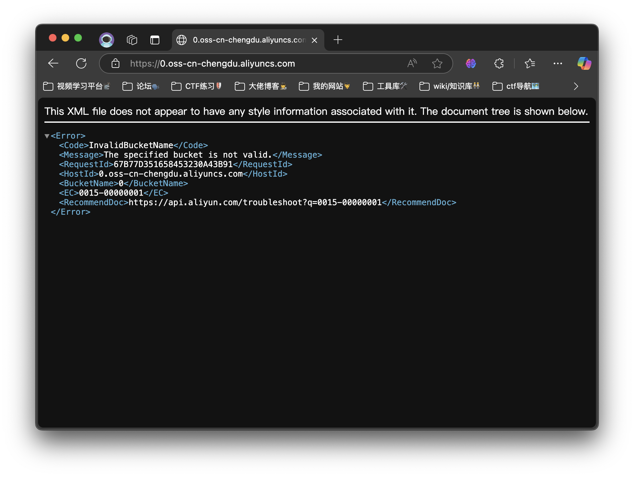Click the Read aloud icon
Image resolution: width=634 pixels, height=477 pixels.
pyautogui.click(x=412, y=63)
